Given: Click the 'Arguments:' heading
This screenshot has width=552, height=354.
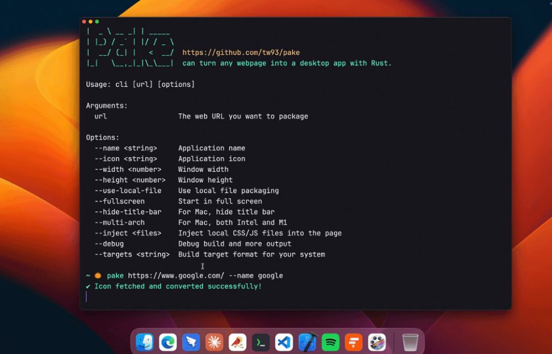Looking at the screenshot, I should pos(107,105).
